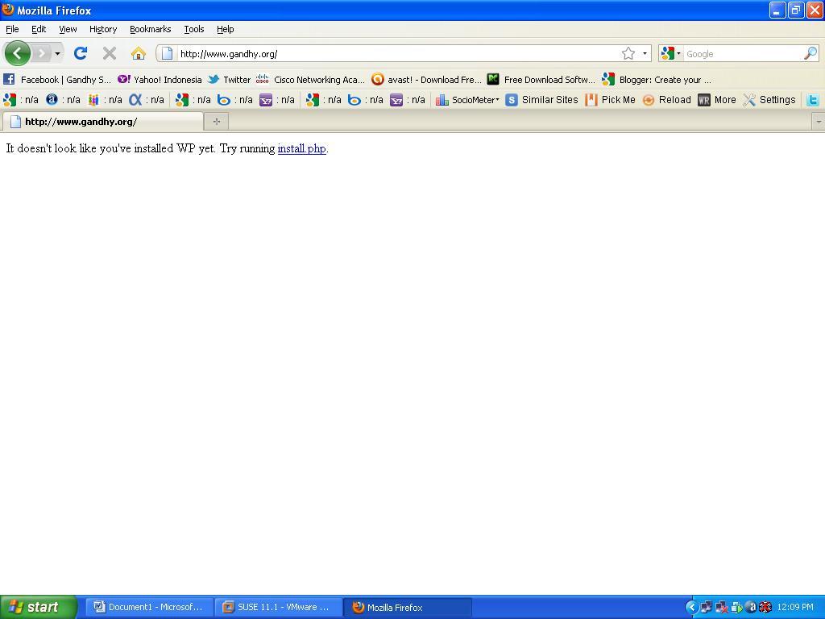Reload the page with the blue refresh icon

(81, 53)
